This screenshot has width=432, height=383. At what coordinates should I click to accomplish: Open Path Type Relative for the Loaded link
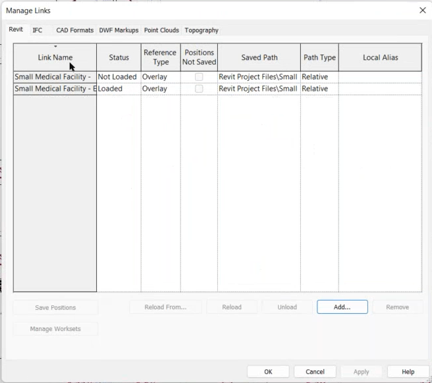click(319, 89)
